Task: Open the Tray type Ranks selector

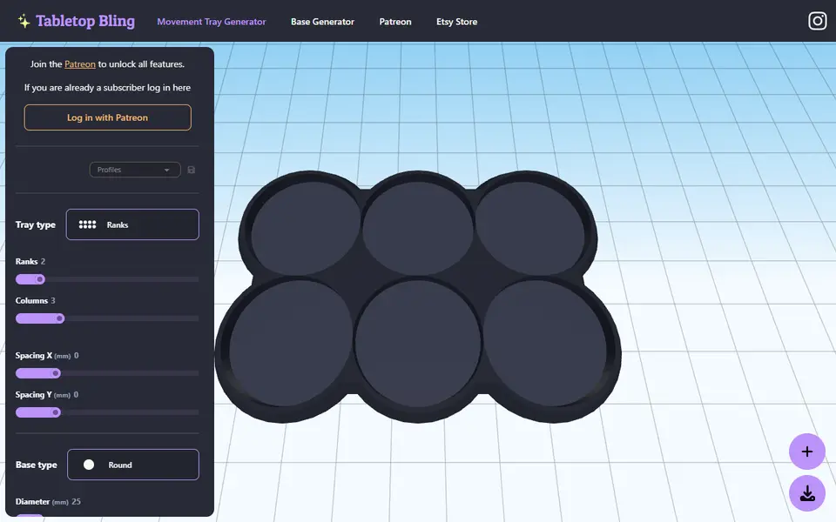Action: [x=132, y=224]
